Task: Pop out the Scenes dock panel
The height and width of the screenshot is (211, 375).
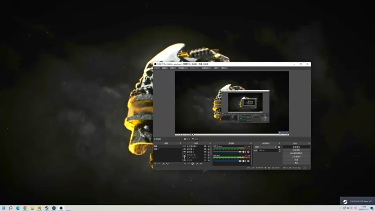Action: (x=180, y=143)
